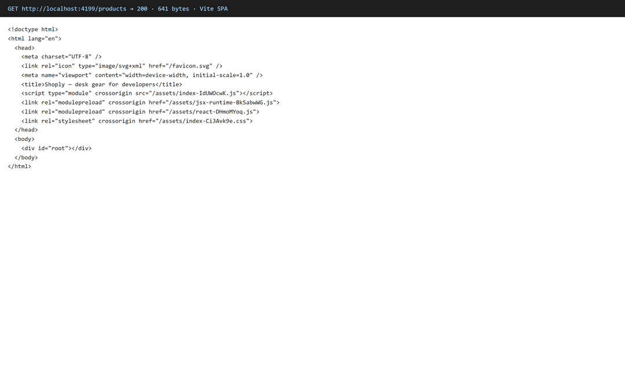Click the link rel="icon" favicon.svg line
This screenshot has height=390, width=625.
(122, 66)
